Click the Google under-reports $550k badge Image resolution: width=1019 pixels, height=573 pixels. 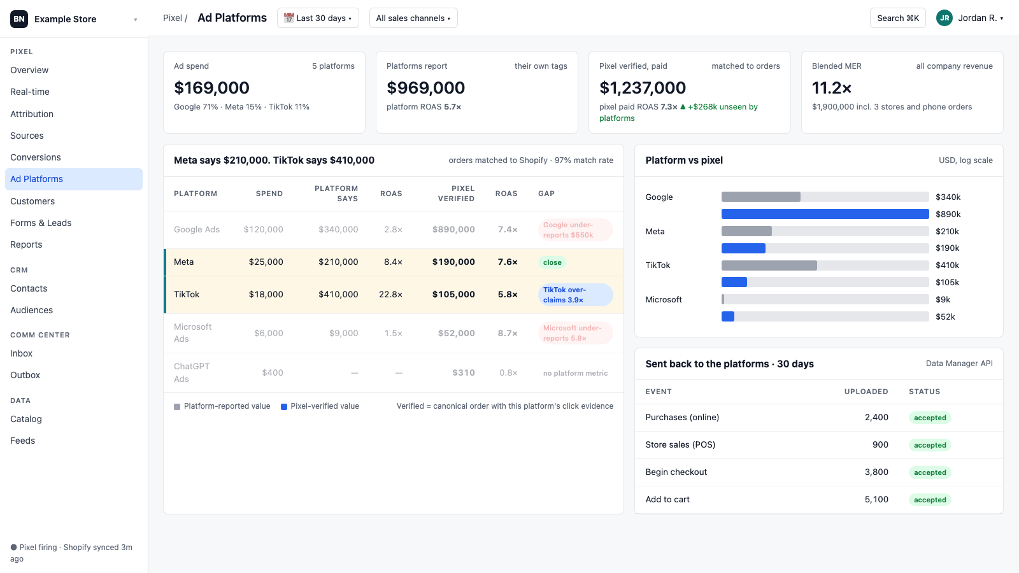[576, 230]
